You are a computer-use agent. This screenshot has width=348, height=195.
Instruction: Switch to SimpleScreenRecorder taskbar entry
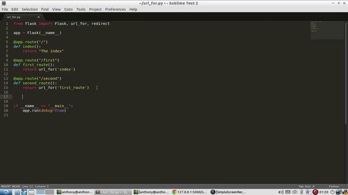228,192
